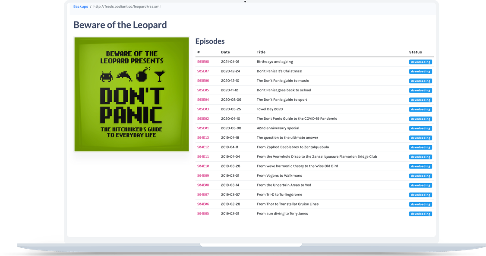486x256 pixels.
Task: Click episode code S05E08
Action: 203,62
